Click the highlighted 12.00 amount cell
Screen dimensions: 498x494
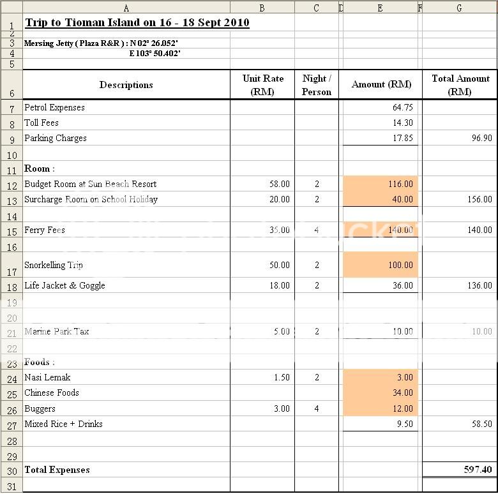tap(381, 408)
